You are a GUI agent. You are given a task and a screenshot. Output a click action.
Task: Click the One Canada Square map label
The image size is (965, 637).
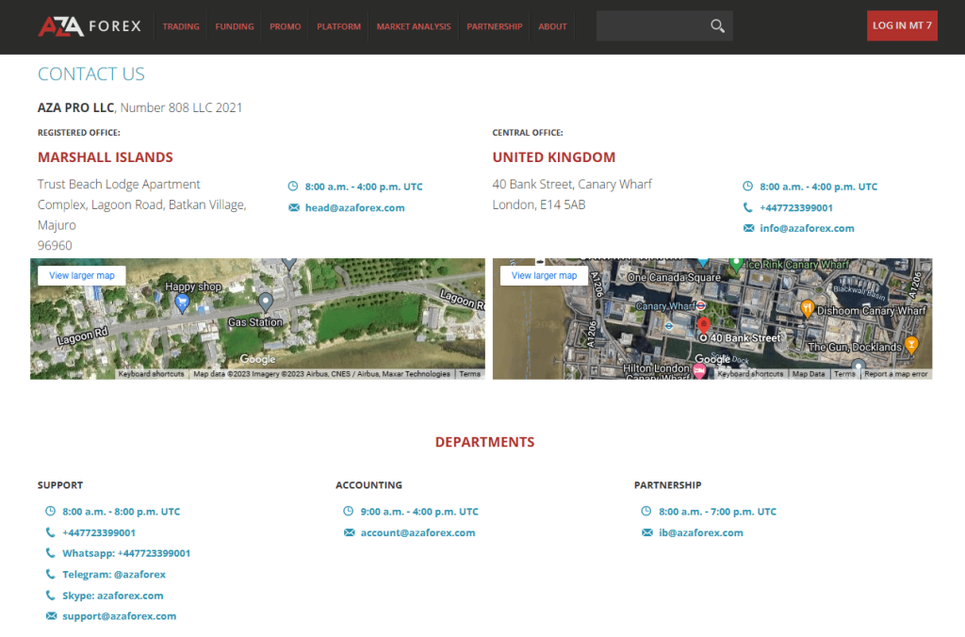tap(673, 278)
